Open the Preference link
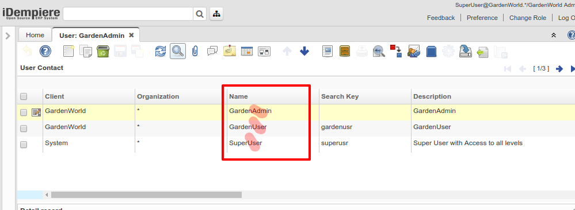The width and height of the screenshot is (575, 210). (x=482, y=18)
